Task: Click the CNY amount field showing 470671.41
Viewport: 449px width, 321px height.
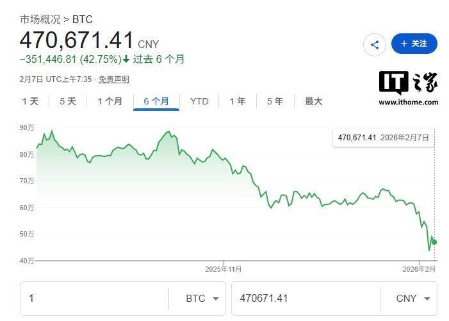Action: tap(304, 299)
